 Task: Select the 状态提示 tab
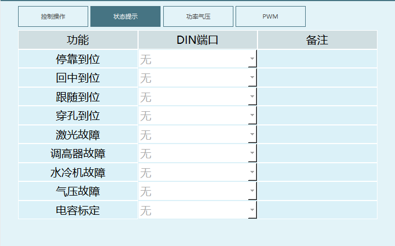[125, 16]
